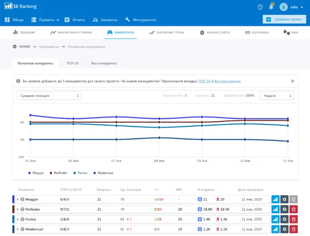
Task: Toggle Petfinder series in chart legend
Action: tap(58, 173)
